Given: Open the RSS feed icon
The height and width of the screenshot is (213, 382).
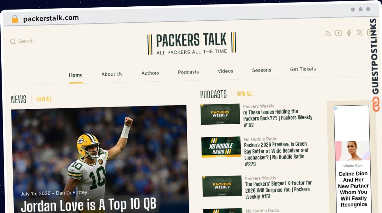Looking at the screenshot, I should pos(328,33).
